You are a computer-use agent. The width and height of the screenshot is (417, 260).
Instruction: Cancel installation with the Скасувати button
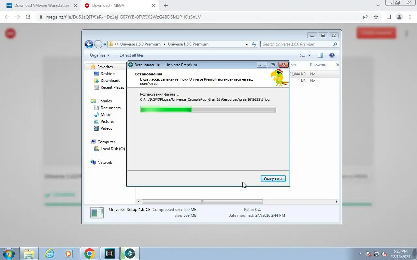tap(273, 179)
